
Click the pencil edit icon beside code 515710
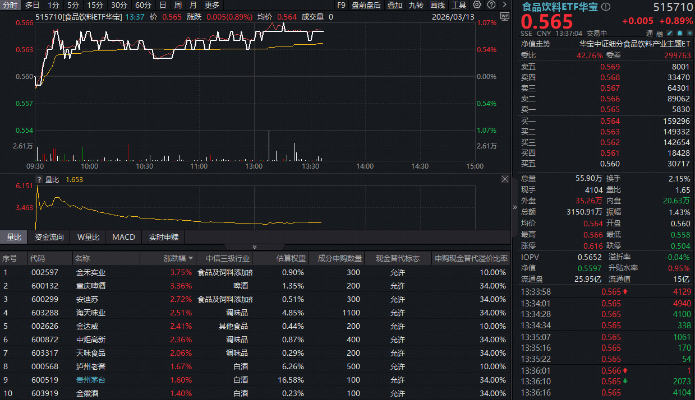click(x=671, y=32)
